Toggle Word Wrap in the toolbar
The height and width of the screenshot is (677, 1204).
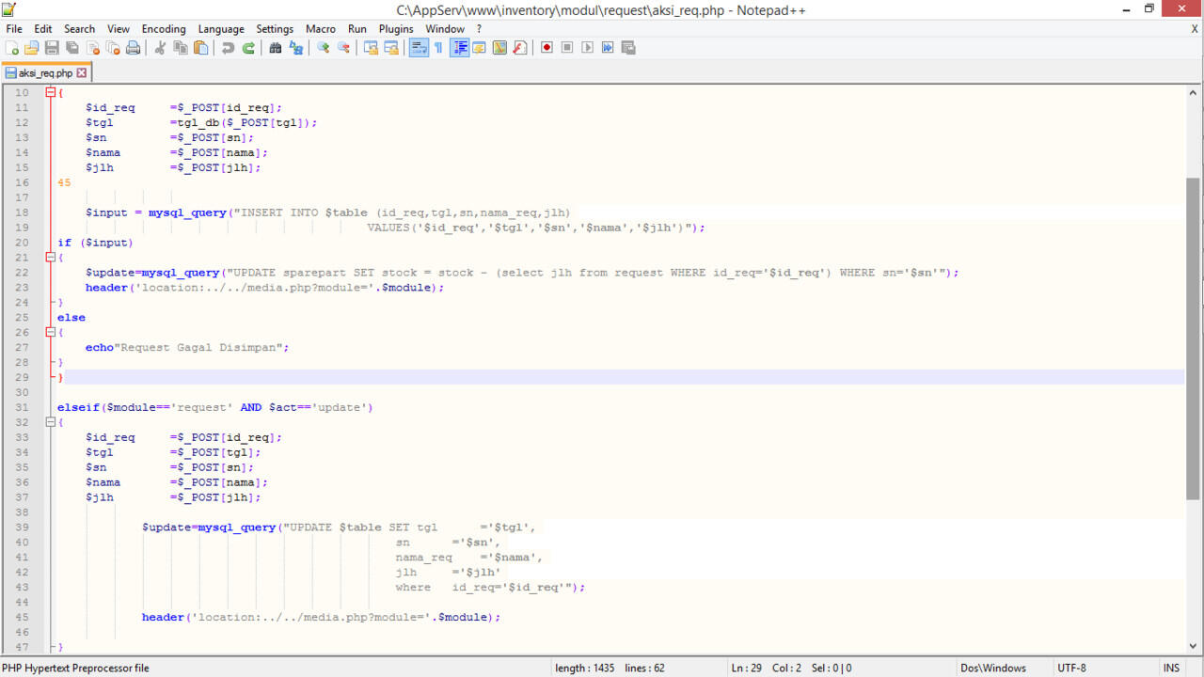coord(419,48)
